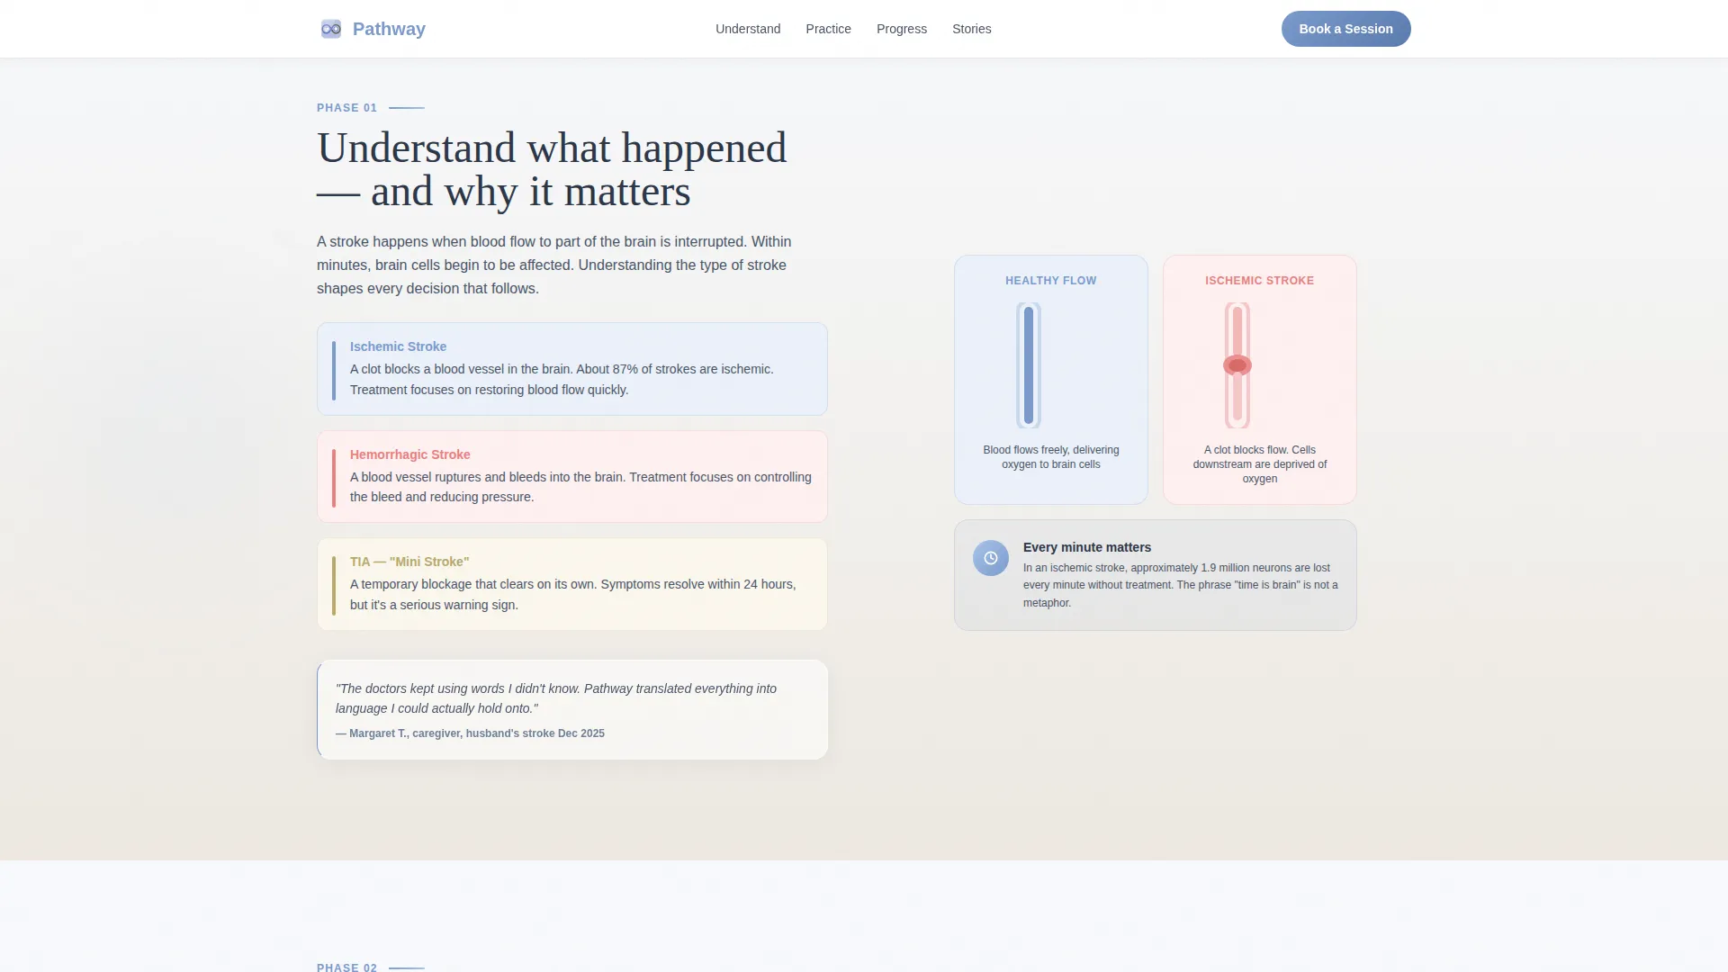Viewport: 1728px width, 972px height.
Task: Select the Ischemic Stroke info card
Action: (x=572, y=369)
